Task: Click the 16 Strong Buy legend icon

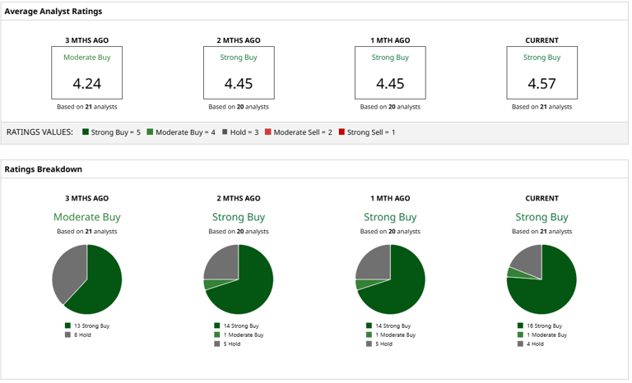Action: [520, 325]
